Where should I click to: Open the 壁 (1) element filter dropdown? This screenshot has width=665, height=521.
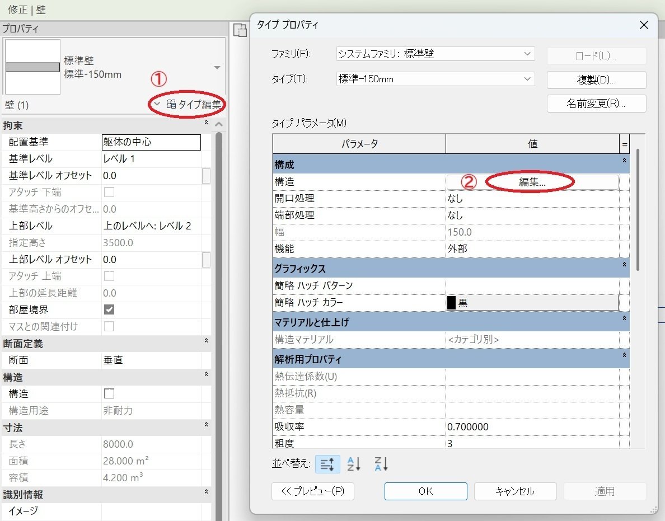point(157,104)
